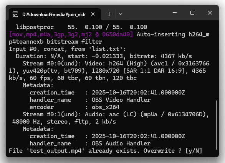
Task: Click the terminal vertical scrollbar thumb
Action: [x=217, y=125]
